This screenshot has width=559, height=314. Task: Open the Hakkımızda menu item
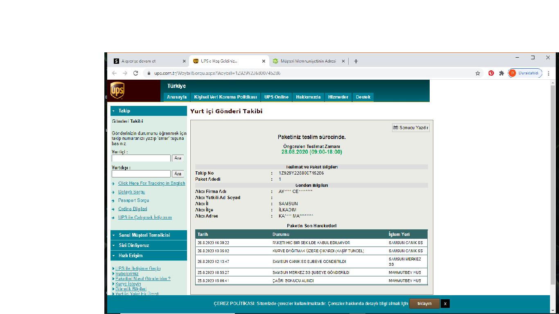pos(308,97)
